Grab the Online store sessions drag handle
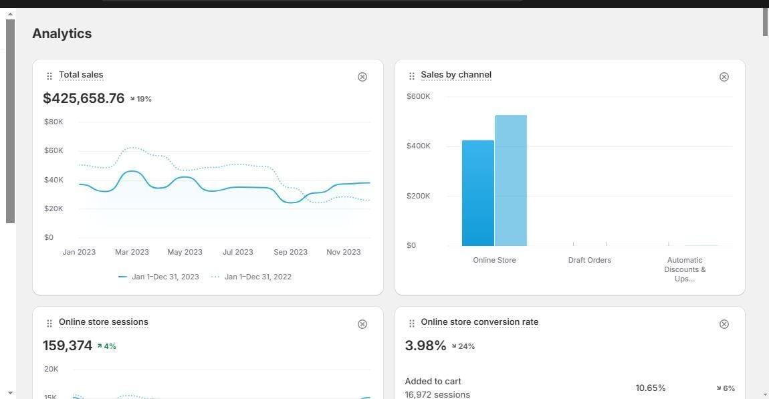 [49, 323]
